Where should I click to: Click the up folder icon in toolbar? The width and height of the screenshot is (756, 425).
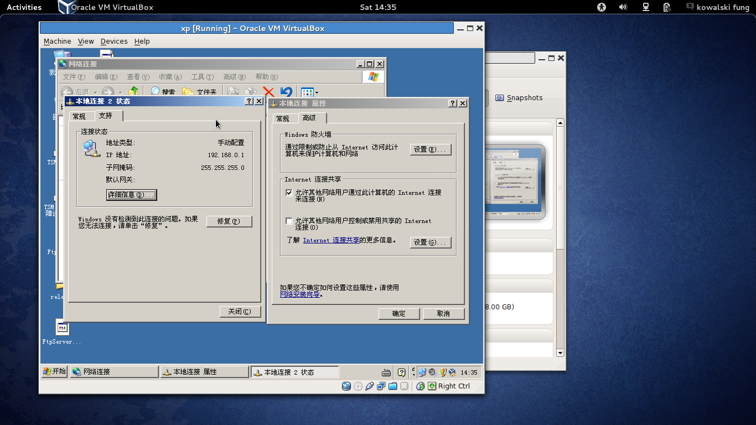[x=133, y=92]
